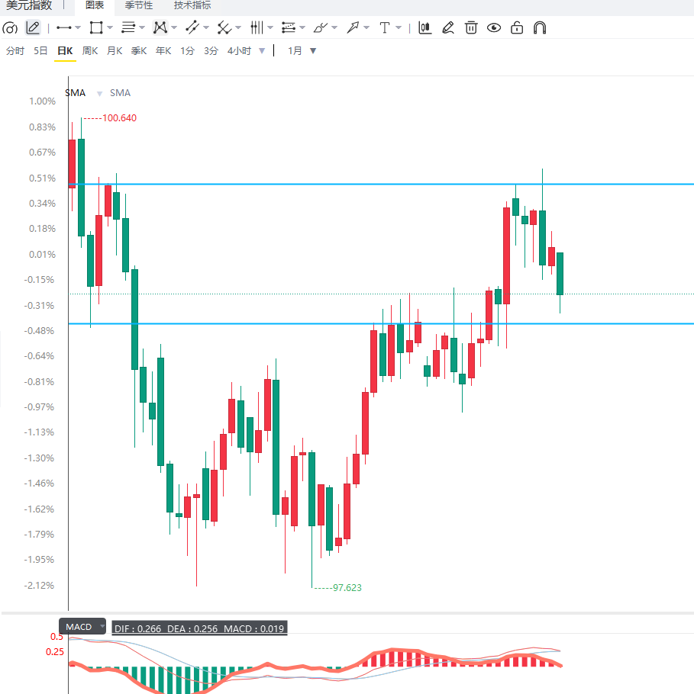Open the 4小时 interval dropdown arrow
The image size is (694, 694).
262,51
